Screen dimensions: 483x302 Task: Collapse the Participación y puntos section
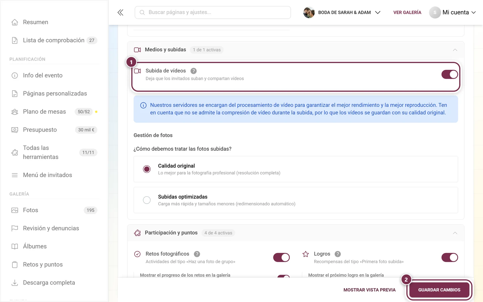(x=455, y=233)
